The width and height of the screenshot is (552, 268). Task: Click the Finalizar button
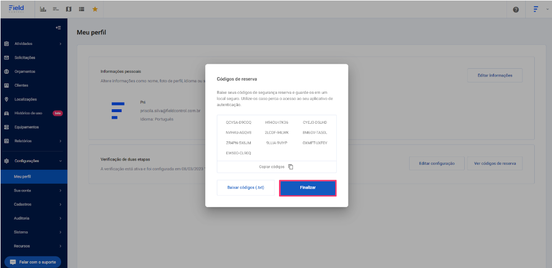pos(307,188)
